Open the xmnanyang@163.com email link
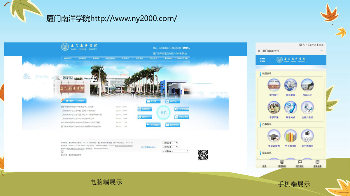 tap(124, 146)
